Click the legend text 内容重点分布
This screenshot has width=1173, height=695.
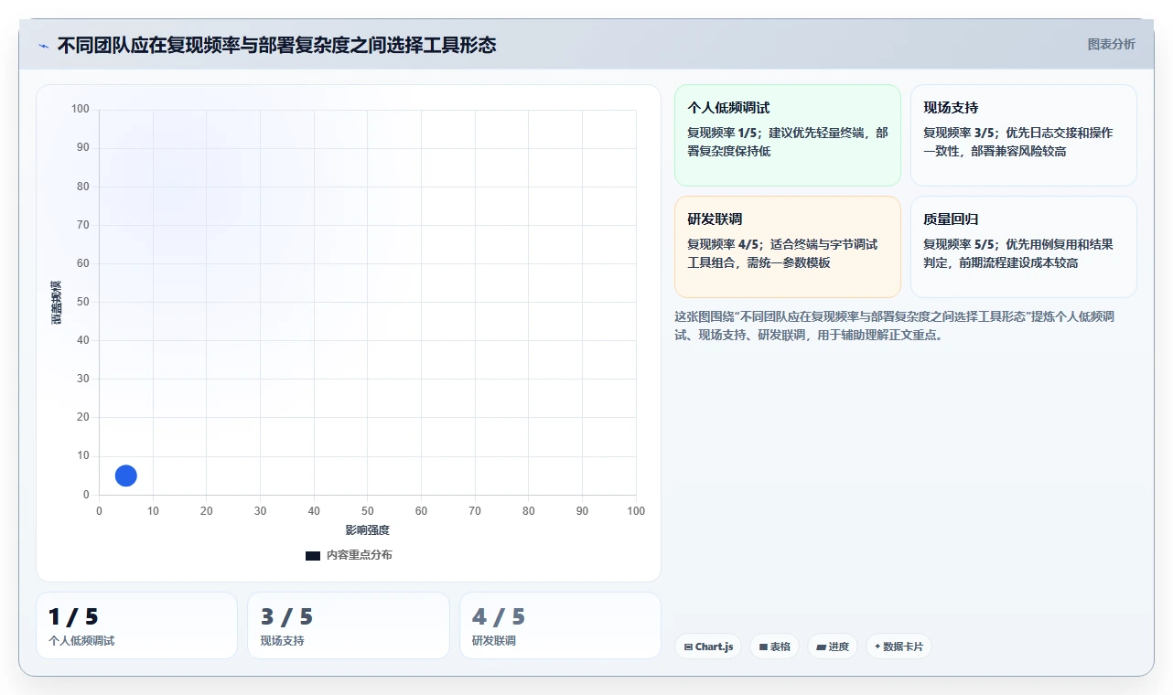360,555
